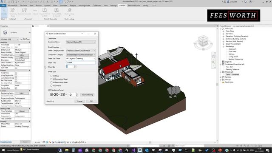Open the Sheet Category/Folder dropdown

[81, 51]
